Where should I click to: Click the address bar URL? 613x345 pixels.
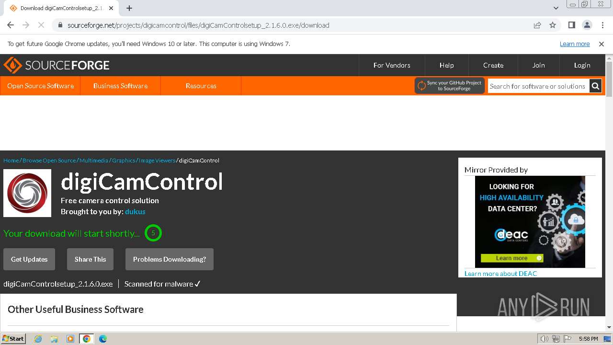click(x=198, y=25)
